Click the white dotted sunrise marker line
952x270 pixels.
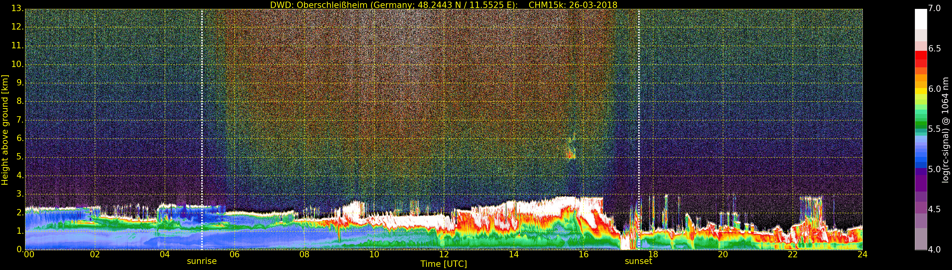point(202,130)
